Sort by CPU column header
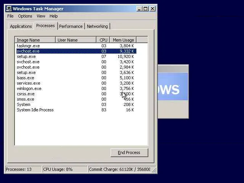 tap(103, 40)
